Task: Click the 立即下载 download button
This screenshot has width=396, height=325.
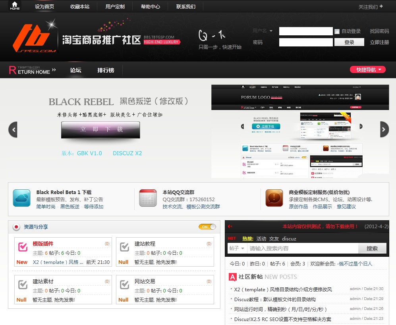Action: 100,130
